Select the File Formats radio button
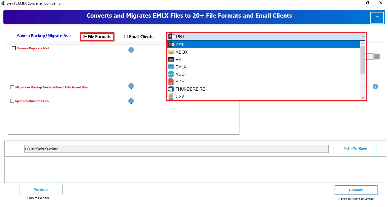388x207 pixels. coord(85,37)
